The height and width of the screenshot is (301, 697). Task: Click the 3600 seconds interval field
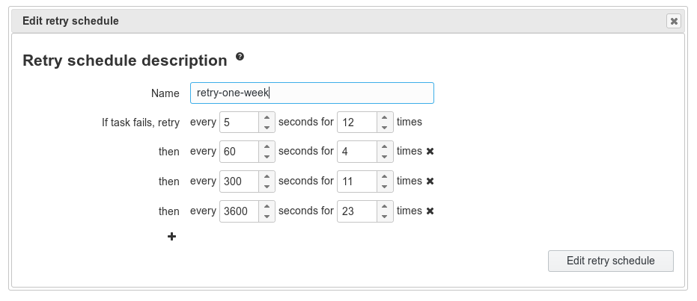(x=239, y=211)
